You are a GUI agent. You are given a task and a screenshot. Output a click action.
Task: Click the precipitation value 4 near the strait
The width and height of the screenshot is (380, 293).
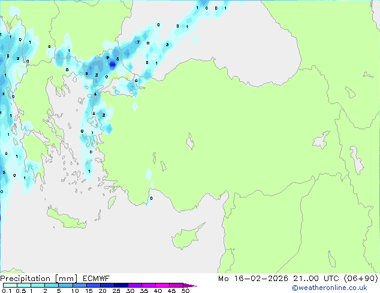pos(95,94)
